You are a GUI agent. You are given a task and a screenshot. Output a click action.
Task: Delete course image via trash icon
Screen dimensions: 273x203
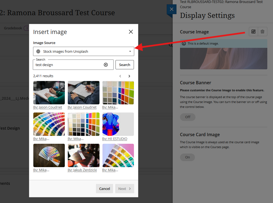(x=262, y=32)
